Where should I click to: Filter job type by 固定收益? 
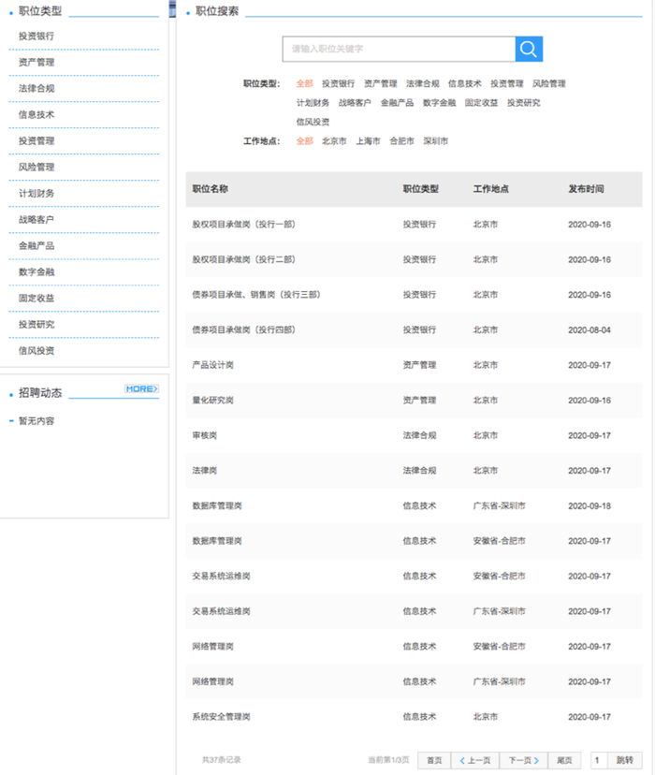pyautogui.click(x=482, y=103)
